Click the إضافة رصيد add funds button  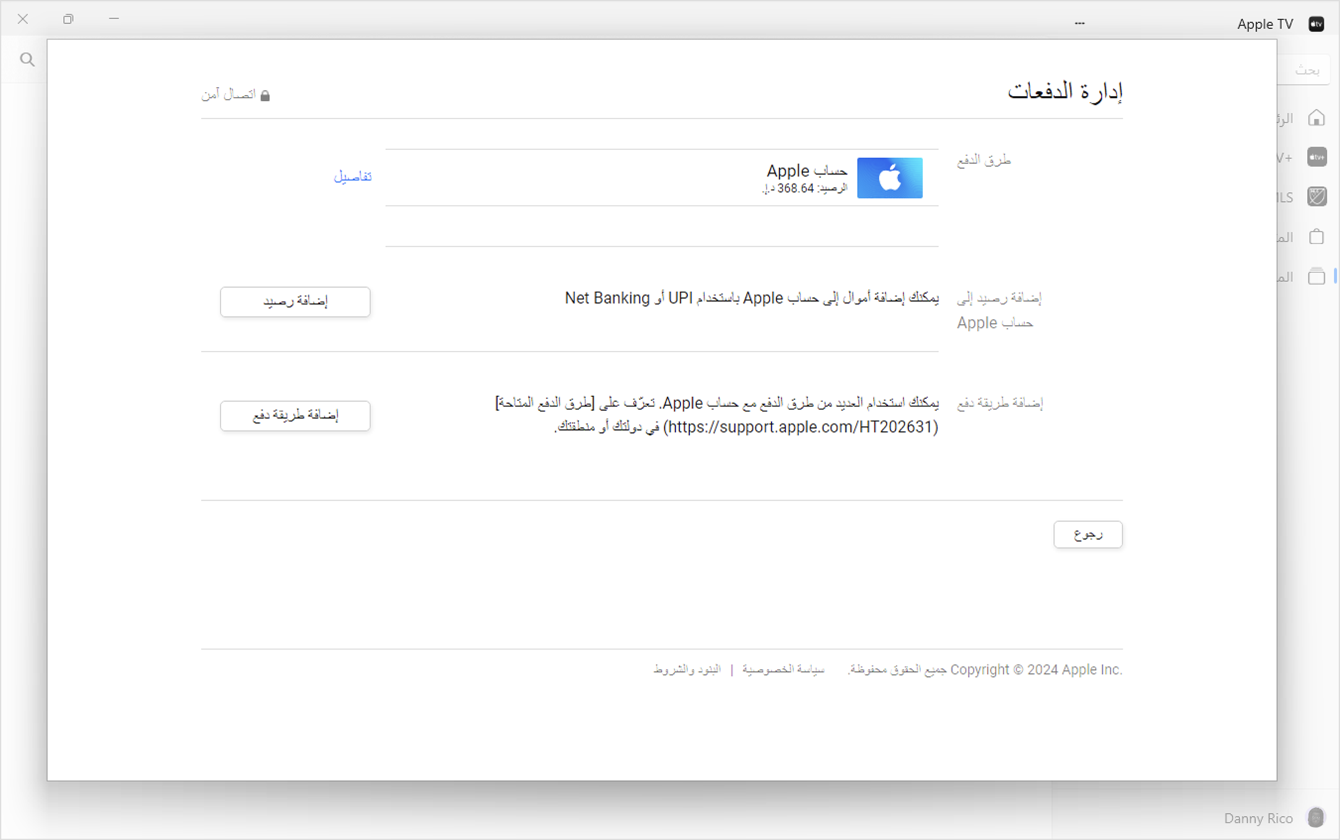click(295, 302)
